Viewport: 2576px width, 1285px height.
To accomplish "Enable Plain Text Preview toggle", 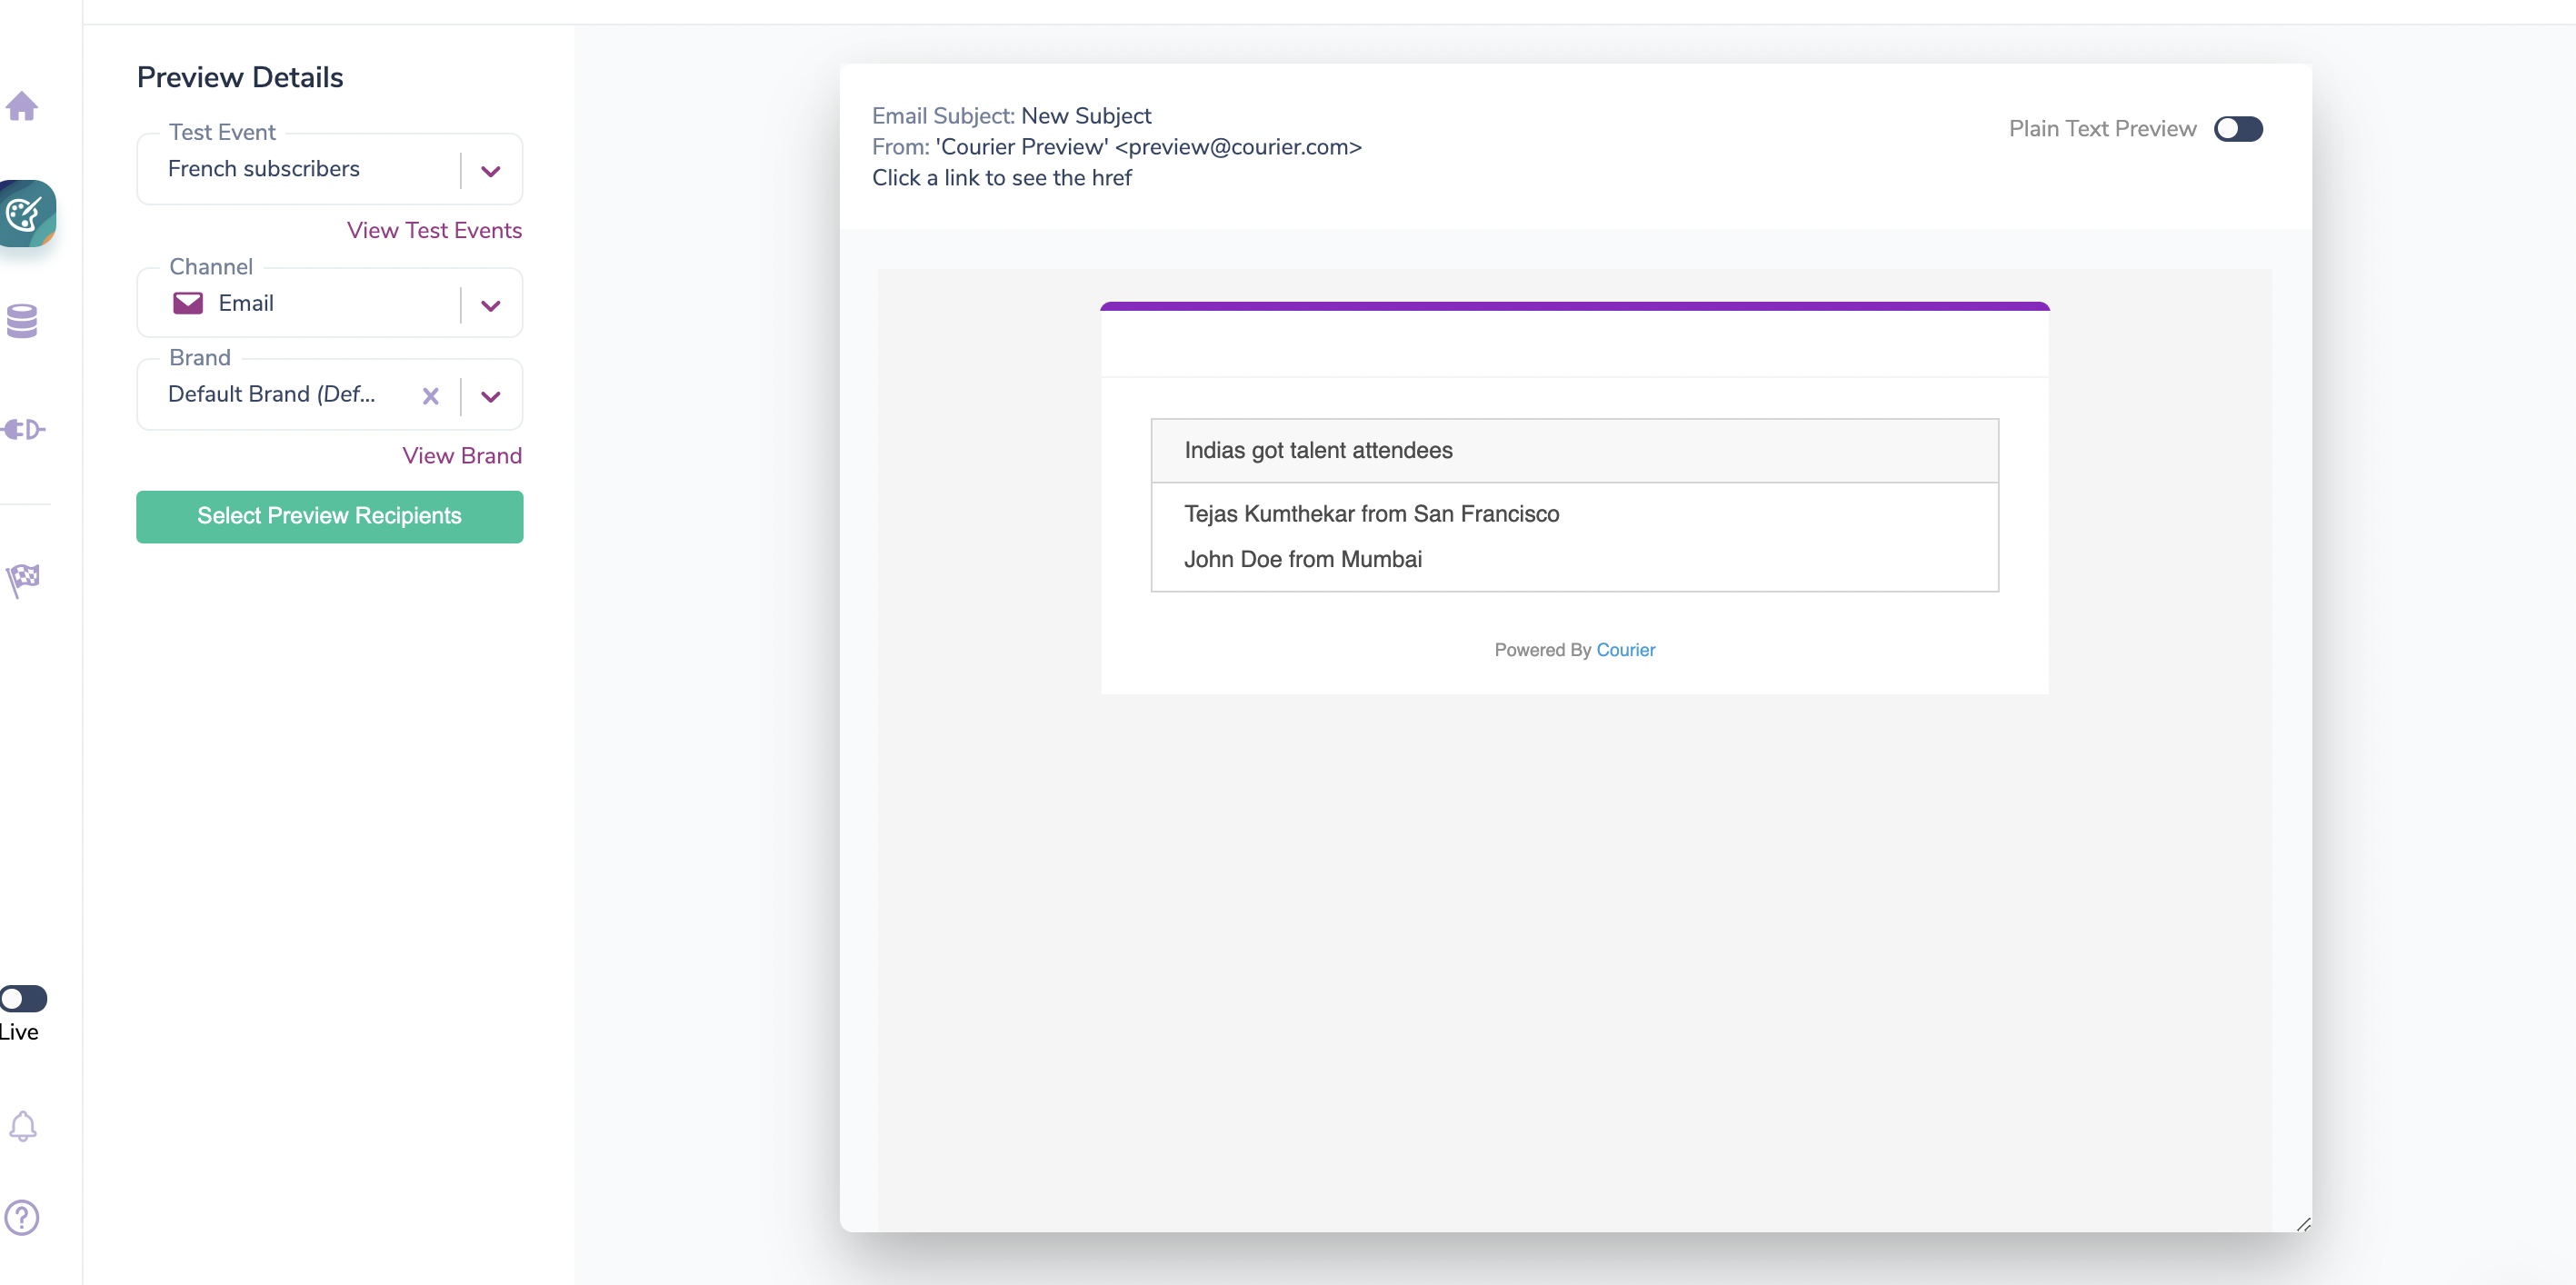I will tap(2238, 129).
